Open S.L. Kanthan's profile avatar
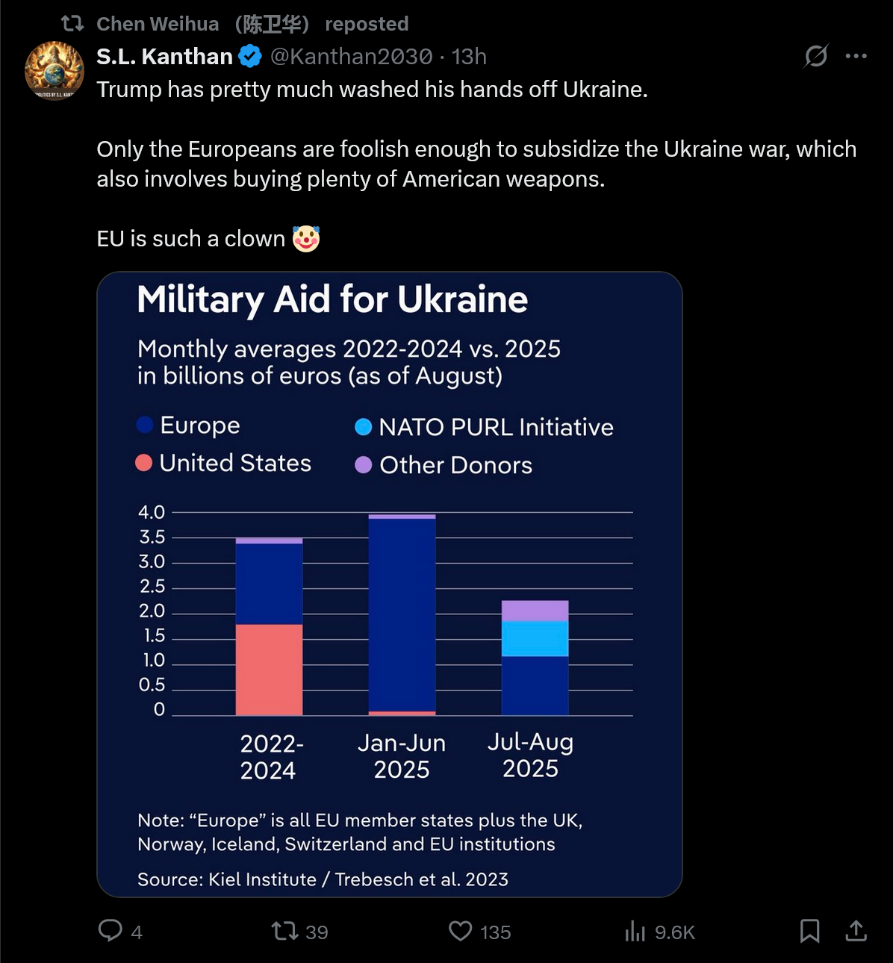This screenshot has height=963, width=893. (55, 71)
